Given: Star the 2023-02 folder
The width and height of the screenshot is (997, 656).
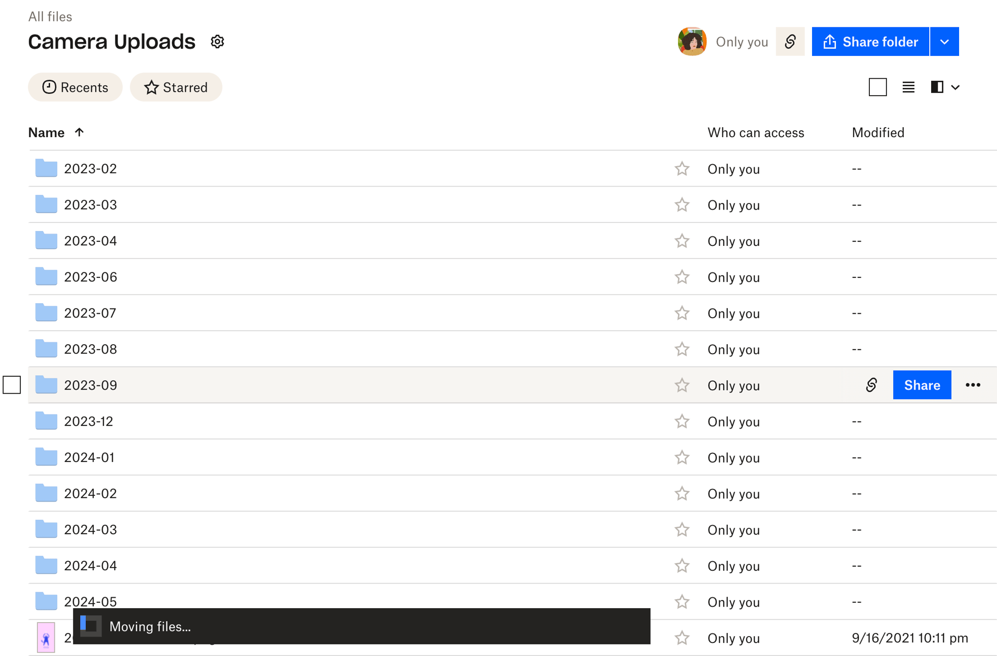Looking at the screenshot, I should click(681, 169).
